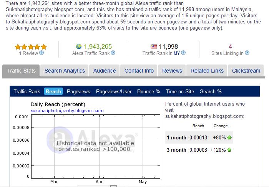Click the 1 month reach value 0.00013
The image size is (269, 187).
pyautogui.click(x=198, y=137)
